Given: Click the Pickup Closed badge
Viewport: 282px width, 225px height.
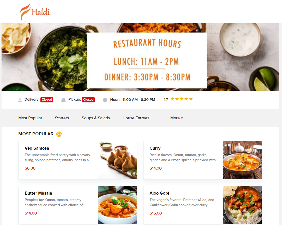Looking at the screenshot, I should pyautogui.click(x=88, y=100).
